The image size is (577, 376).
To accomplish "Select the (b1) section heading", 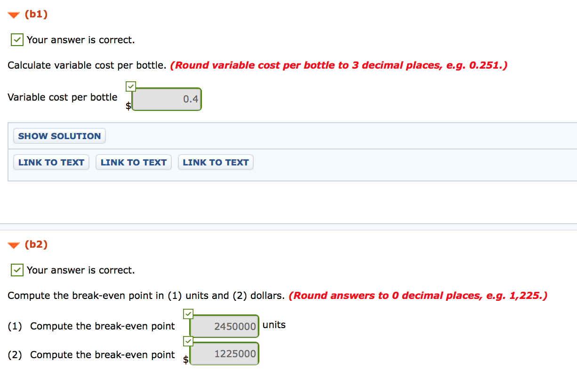I will (36, 14).
